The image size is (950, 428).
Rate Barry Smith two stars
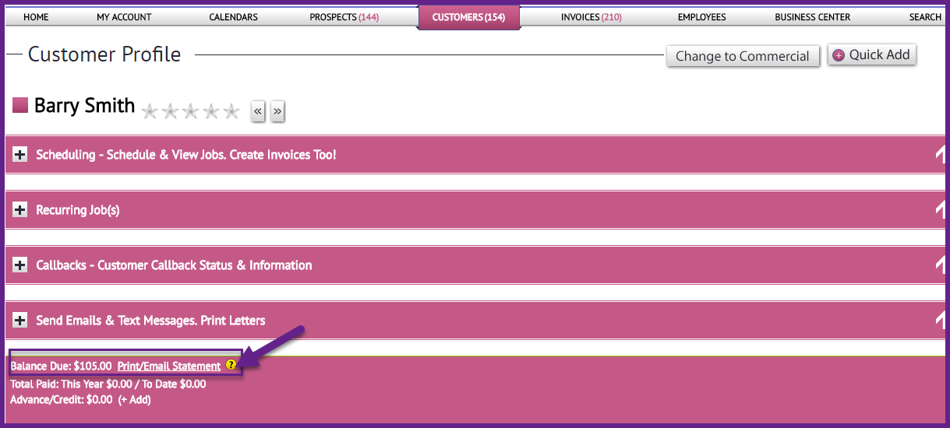(171, 111)
